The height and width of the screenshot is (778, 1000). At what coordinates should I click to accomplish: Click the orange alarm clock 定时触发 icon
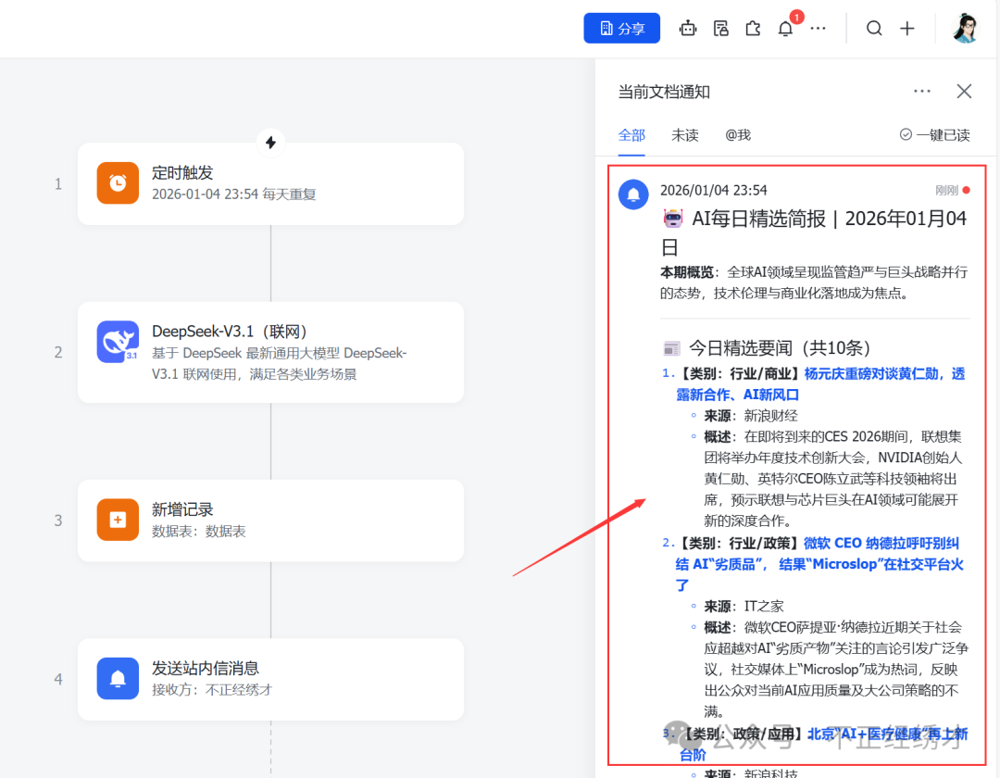(x=118, y=183)
